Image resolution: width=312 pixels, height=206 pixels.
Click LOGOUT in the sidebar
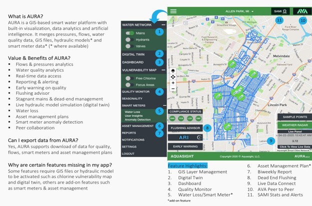click(x=128, y=154)
